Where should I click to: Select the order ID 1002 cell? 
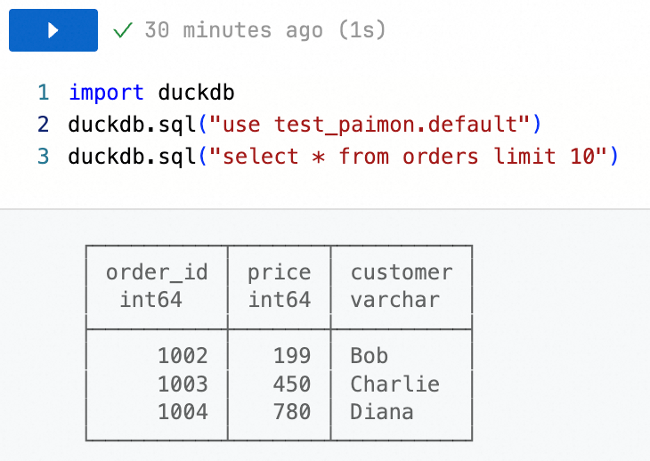coord(183,356)
